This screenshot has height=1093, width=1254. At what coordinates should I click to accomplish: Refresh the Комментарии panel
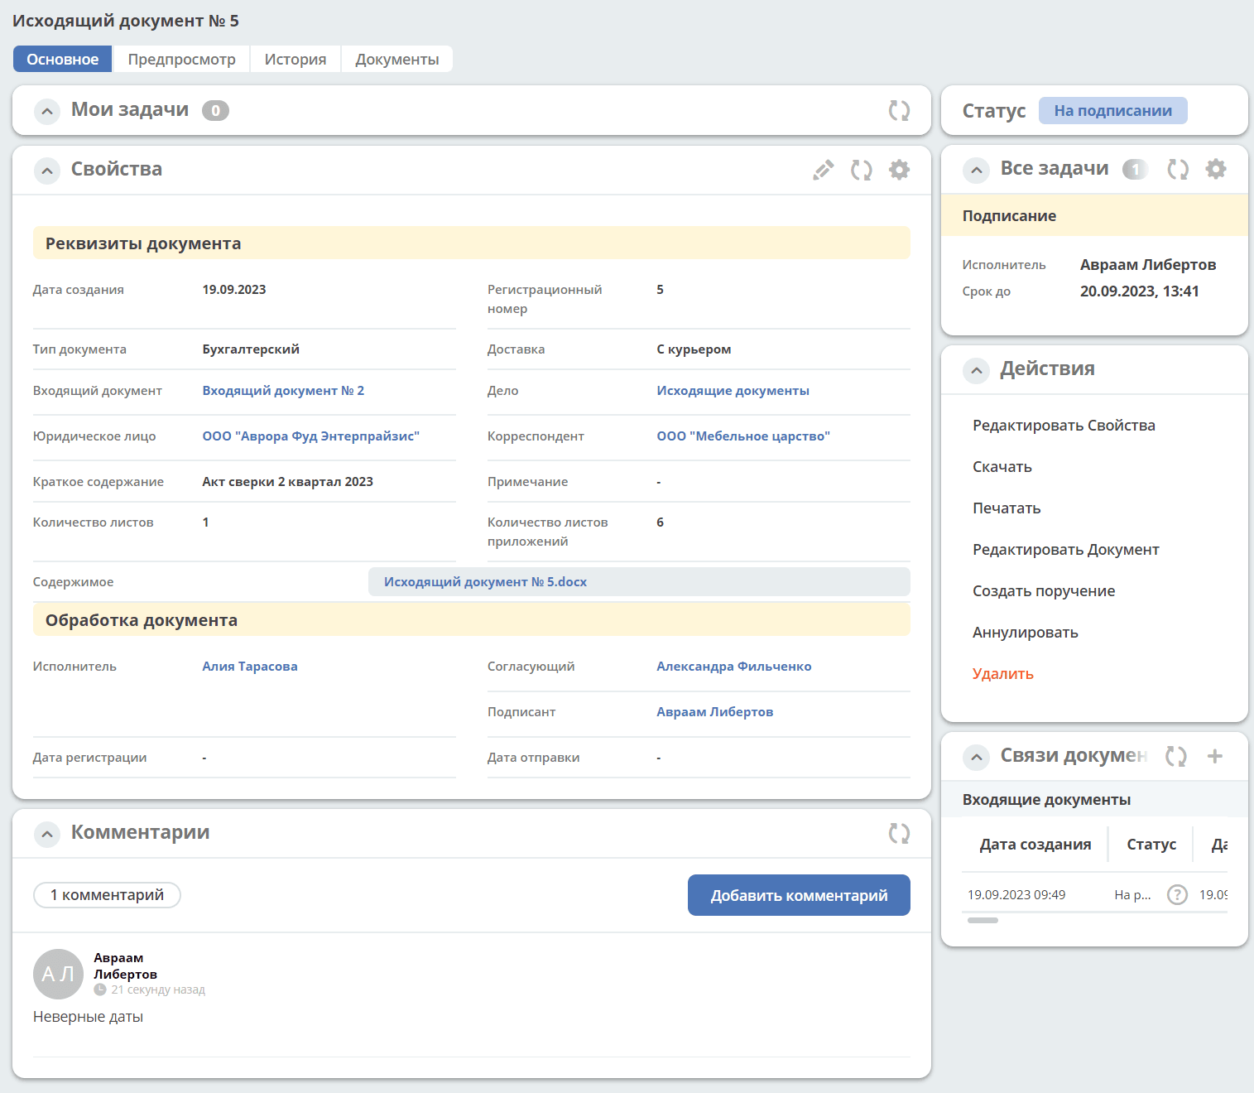(899, 833)
